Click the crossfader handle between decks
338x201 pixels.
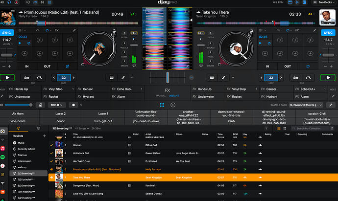(x=168, y=78)
